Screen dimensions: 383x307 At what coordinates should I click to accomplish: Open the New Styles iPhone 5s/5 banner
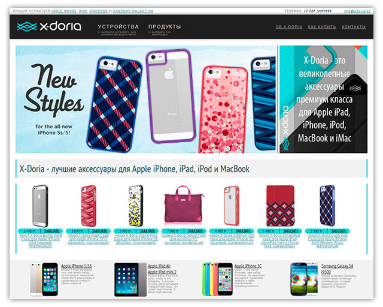[x=145, y=99]
